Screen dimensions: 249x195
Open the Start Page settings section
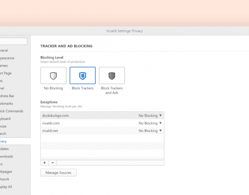pos(6,73)
